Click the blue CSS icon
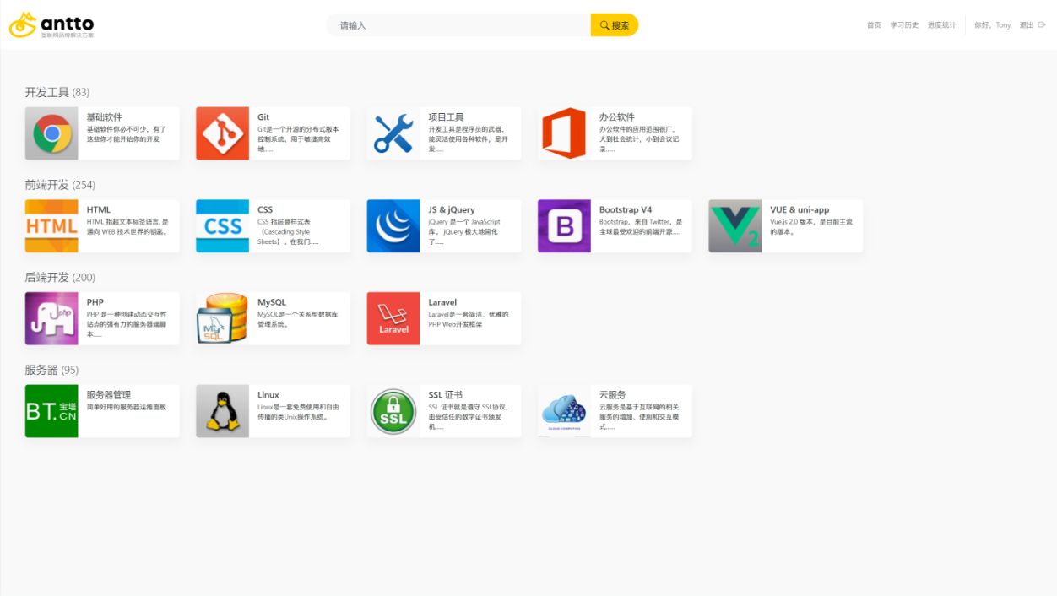Viewport: 1057px width, 596px height. coord(222,226)
